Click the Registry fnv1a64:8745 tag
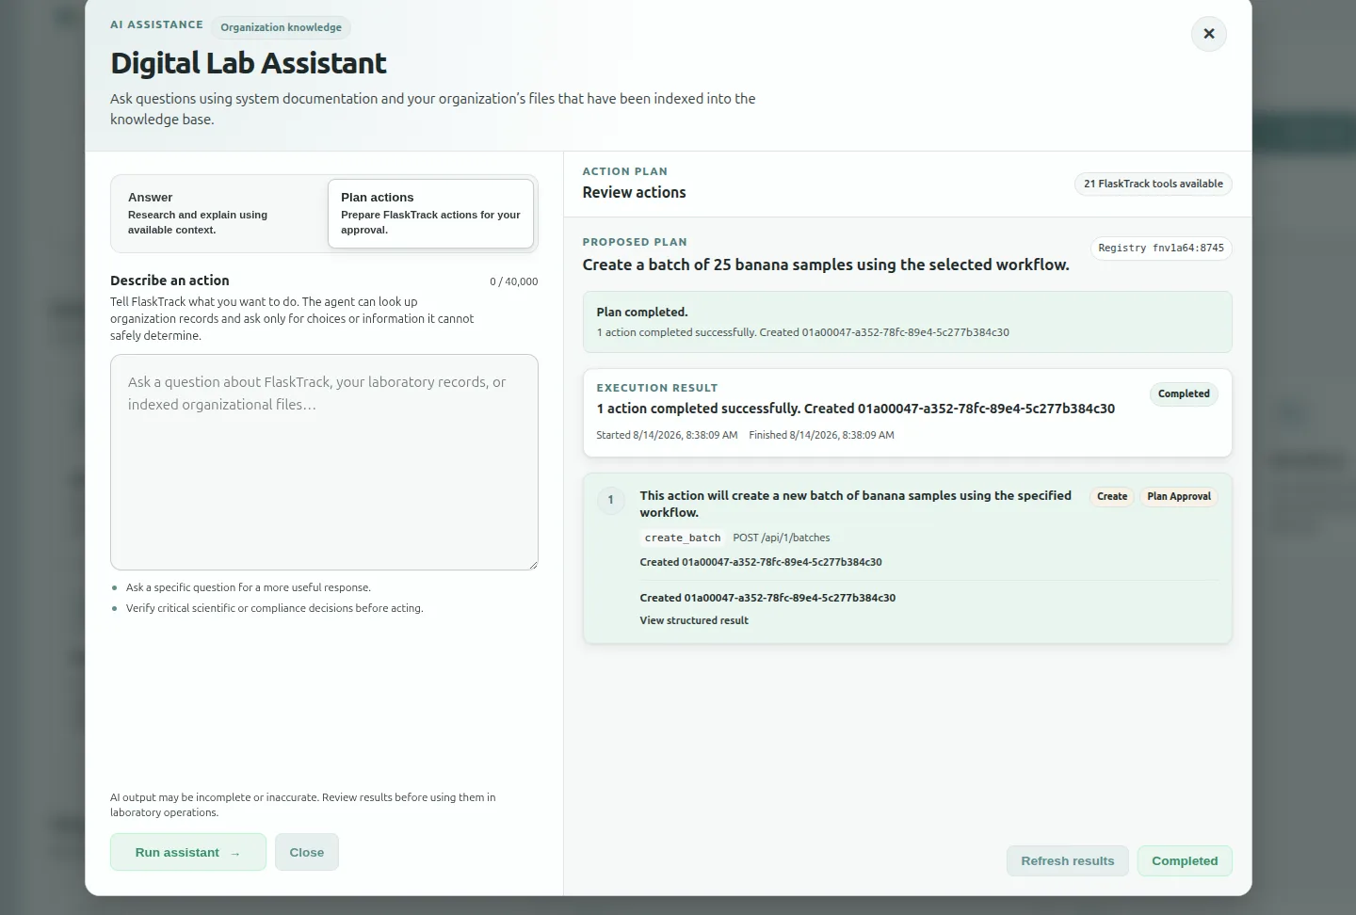This screenshot has height=915, width=1356. [x=1161, y=249]
